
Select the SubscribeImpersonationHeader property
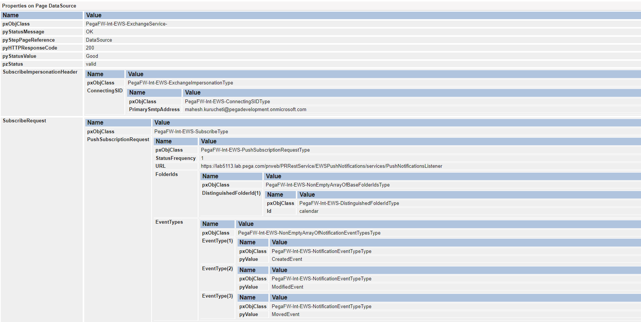click(40, 72)
